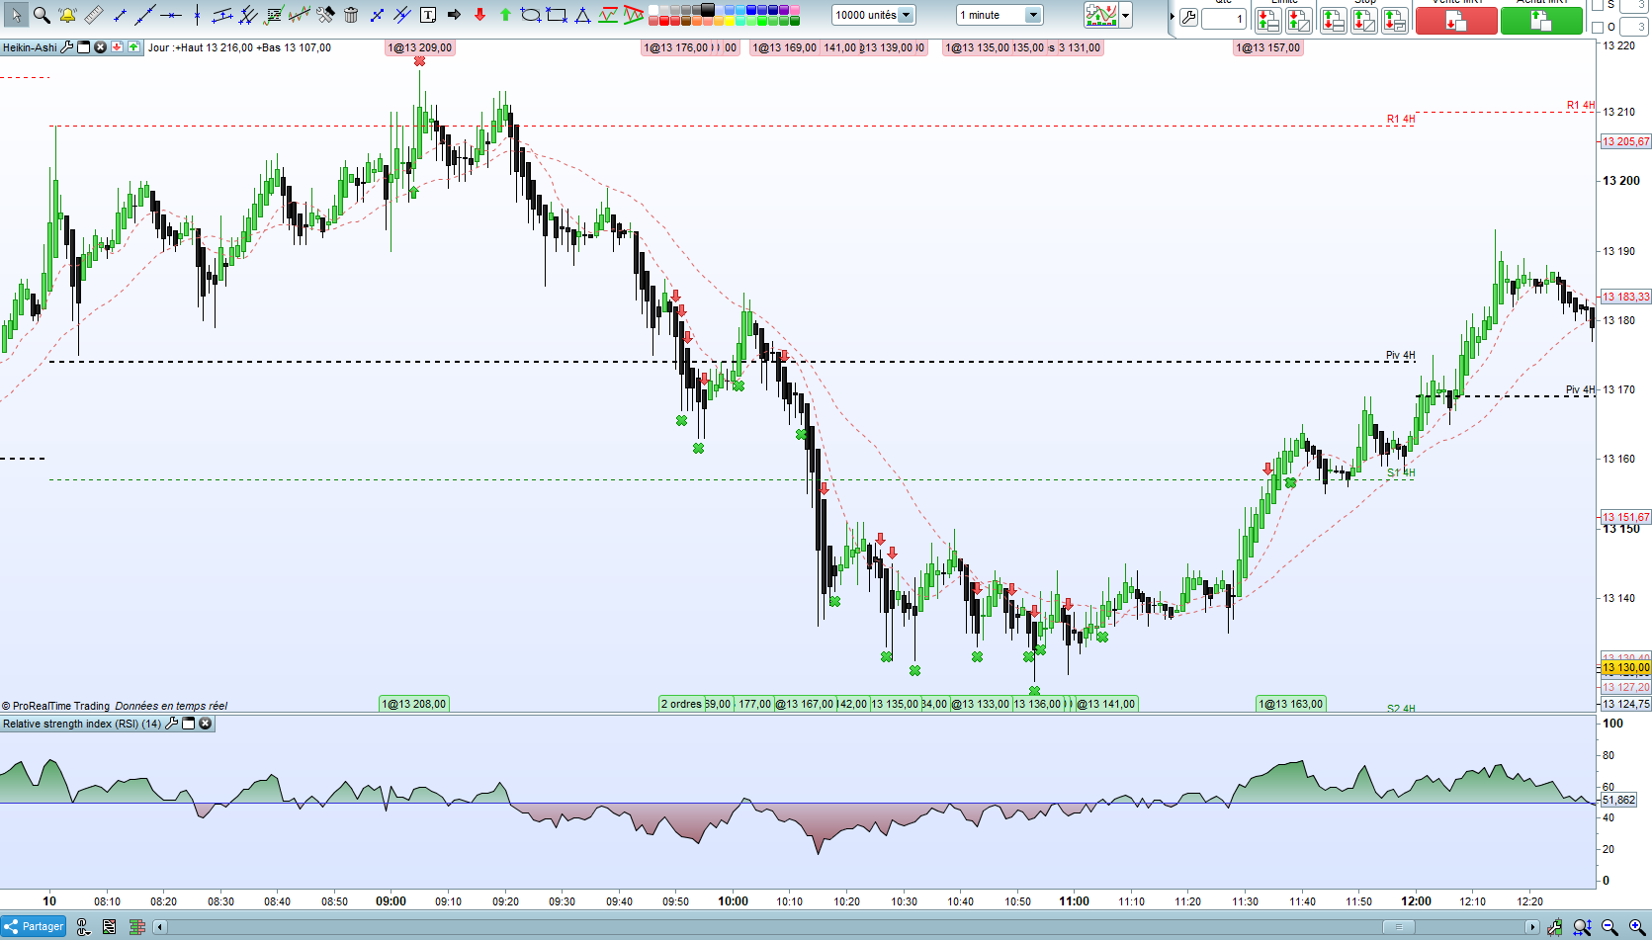This screenshot has height=940, width=1652.
Task: Click the 13 205,67 price label
Action: click(1625, 141)
